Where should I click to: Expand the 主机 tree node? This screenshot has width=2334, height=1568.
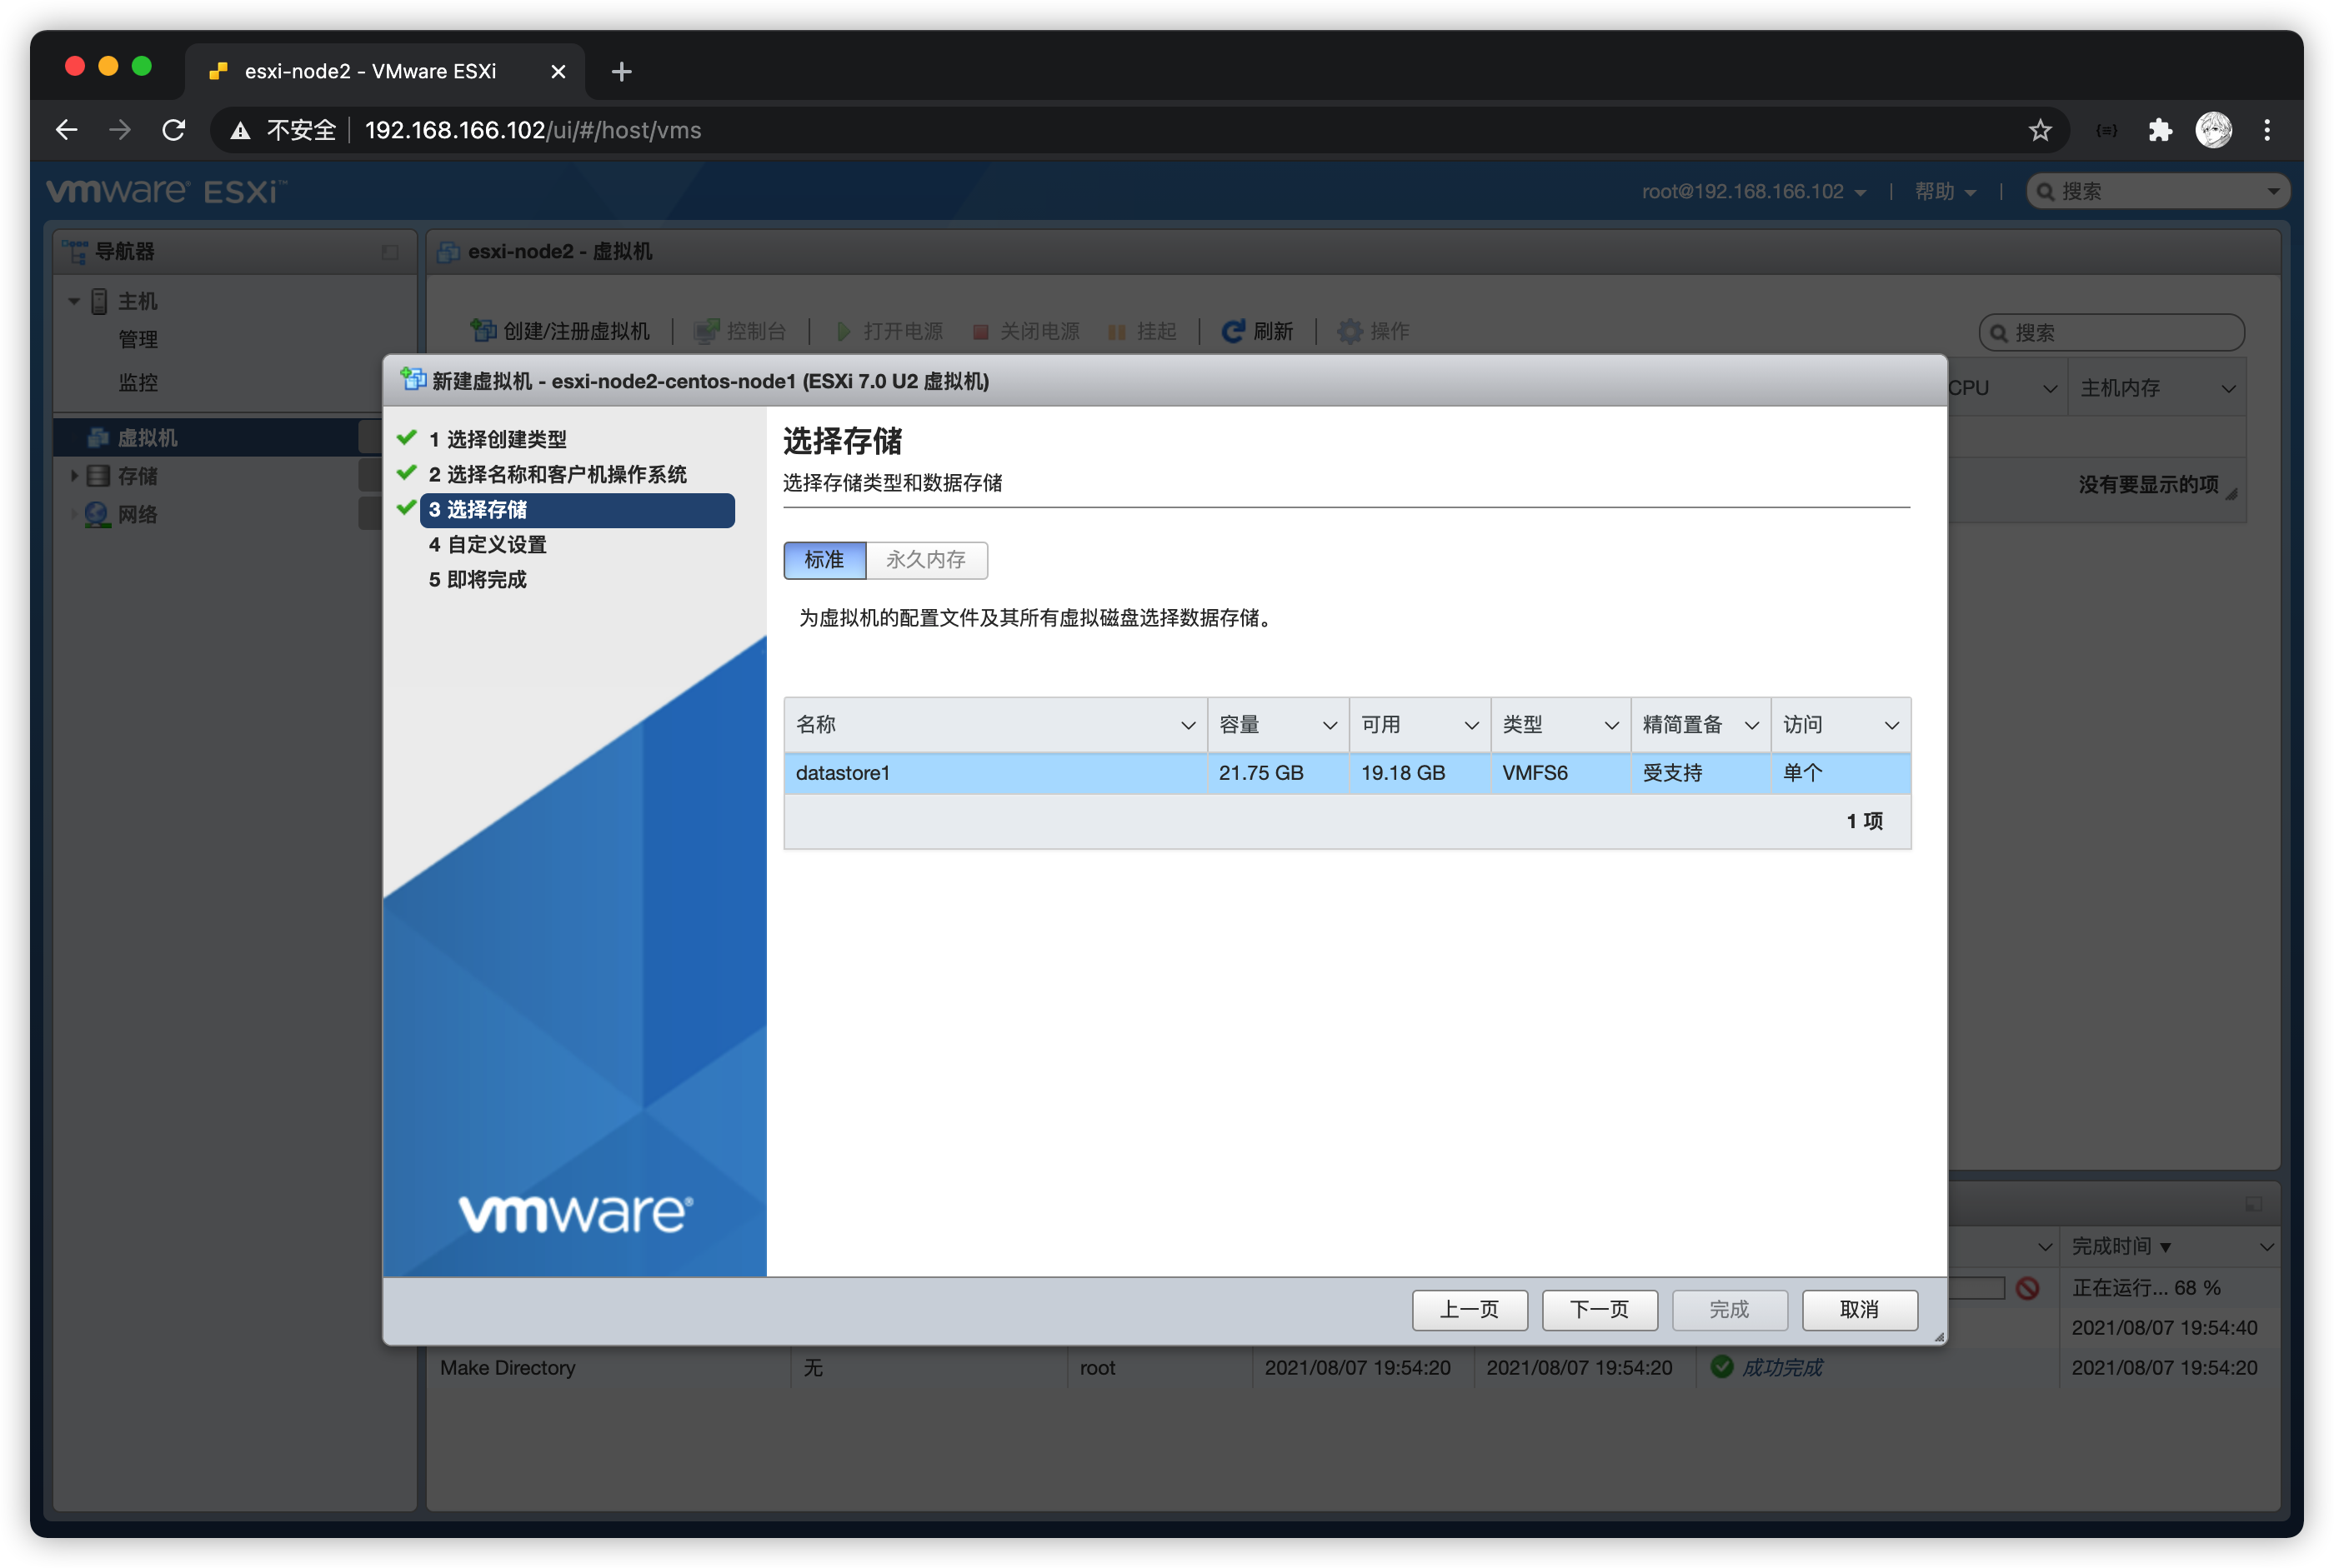[74, 301]
